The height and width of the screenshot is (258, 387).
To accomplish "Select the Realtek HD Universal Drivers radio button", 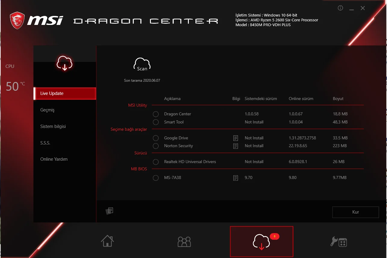I will (156, 162).
